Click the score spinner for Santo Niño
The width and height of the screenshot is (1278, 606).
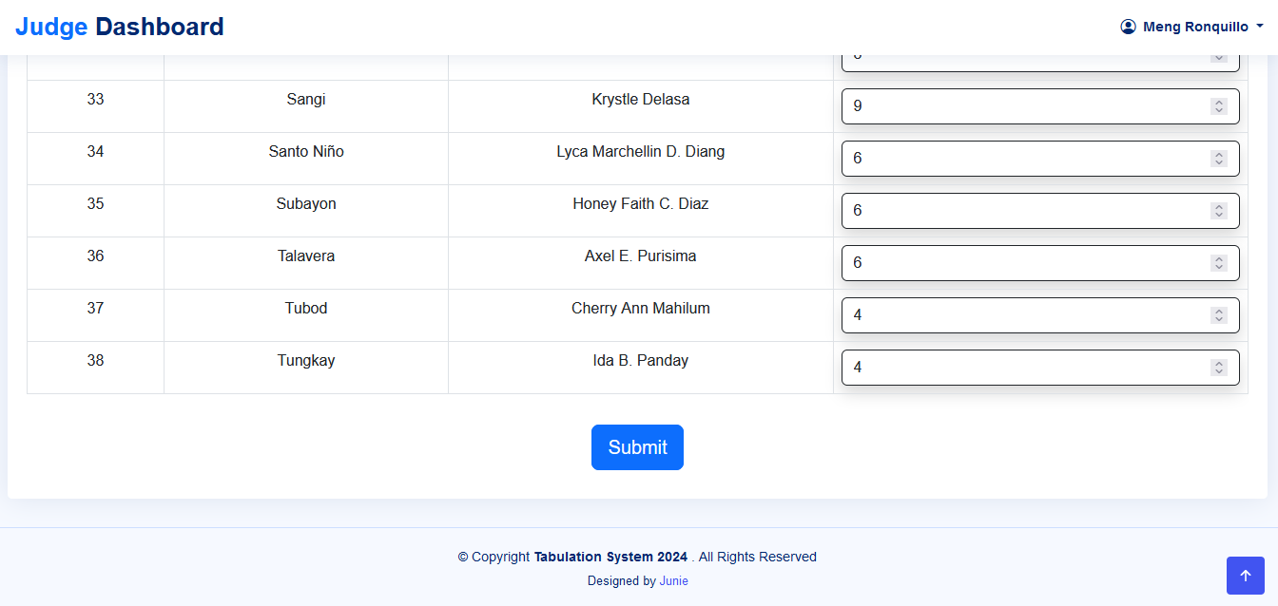click(x=1219, y=159)
